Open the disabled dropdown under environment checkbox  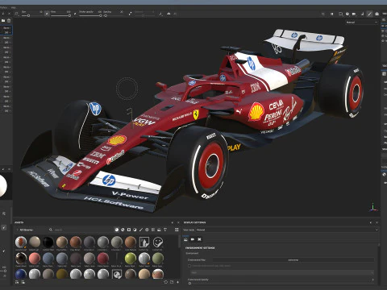tap(282, 272)
